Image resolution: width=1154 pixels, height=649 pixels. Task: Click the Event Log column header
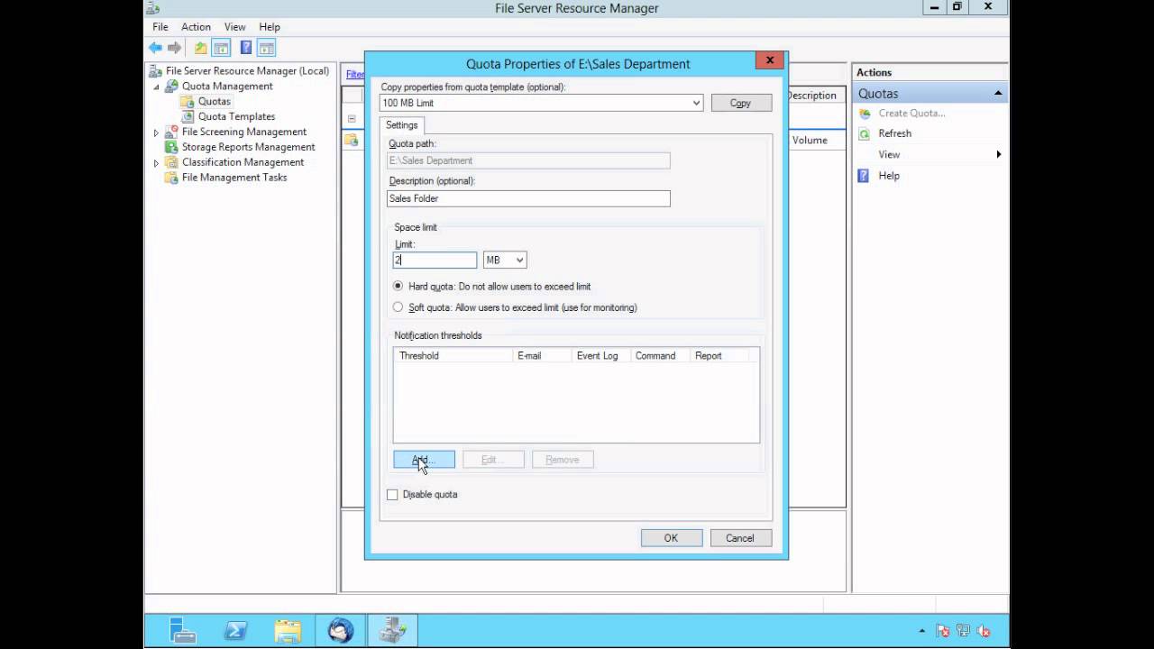(601, 355)
